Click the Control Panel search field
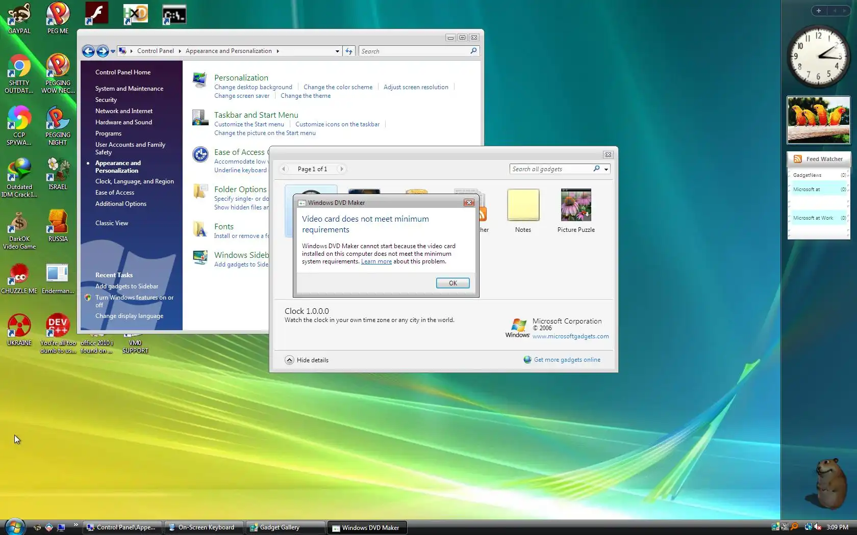This screenshot has height=535, width=857. tap(419, 51)
